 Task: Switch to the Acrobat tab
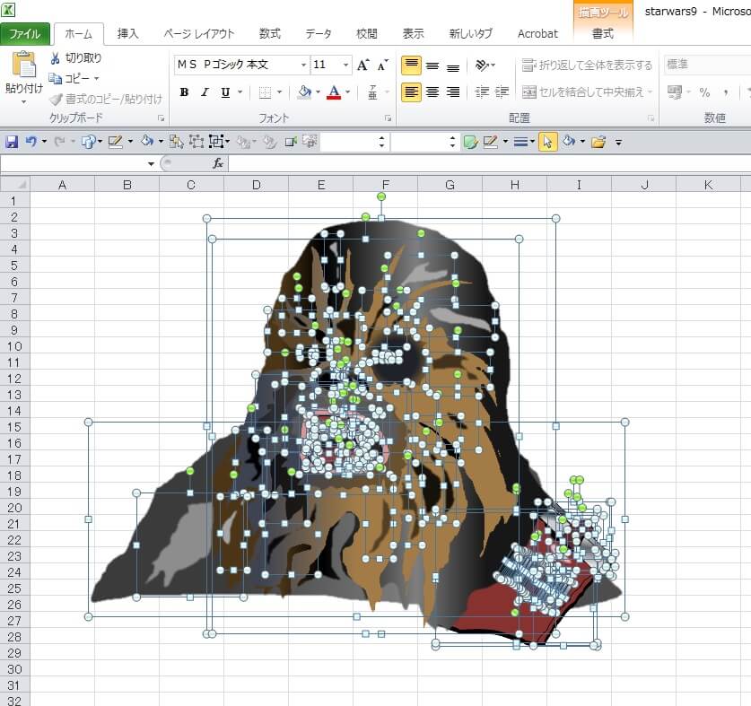[x=537, y=33]
